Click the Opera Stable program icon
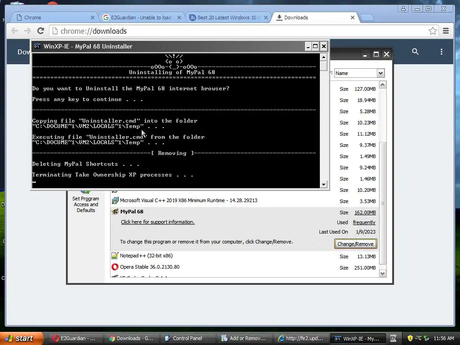This screenshot has width=460, height=345. coord(115,267)
